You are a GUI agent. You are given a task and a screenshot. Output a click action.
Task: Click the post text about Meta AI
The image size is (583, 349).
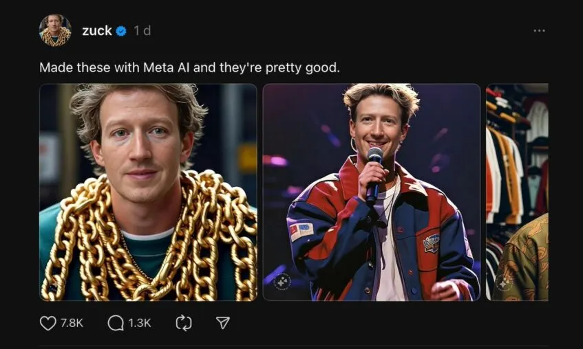[x=189, y=68]
